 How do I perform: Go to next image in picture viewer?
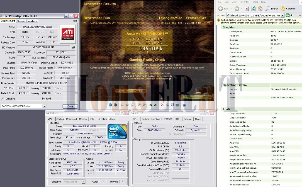115,105
